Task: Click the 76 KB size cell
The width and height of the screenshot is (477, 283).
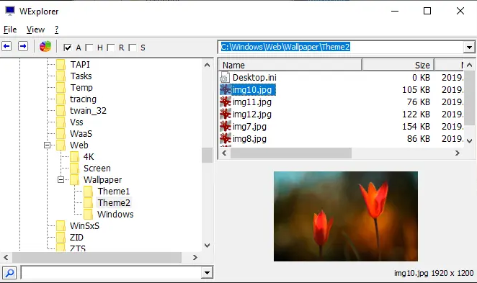Action: pos(419,102)
